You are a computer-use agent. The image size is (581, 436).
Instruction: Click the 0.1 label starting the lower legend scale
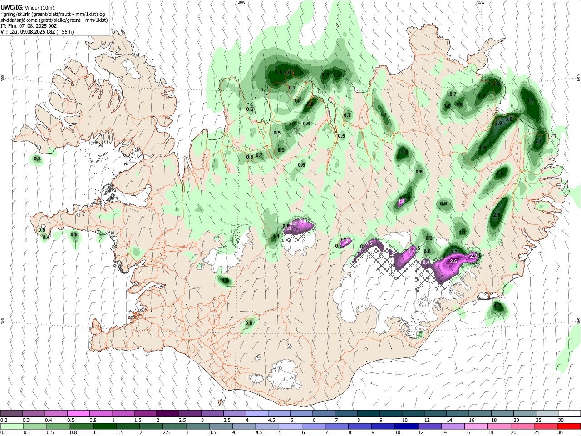point(4,432)
